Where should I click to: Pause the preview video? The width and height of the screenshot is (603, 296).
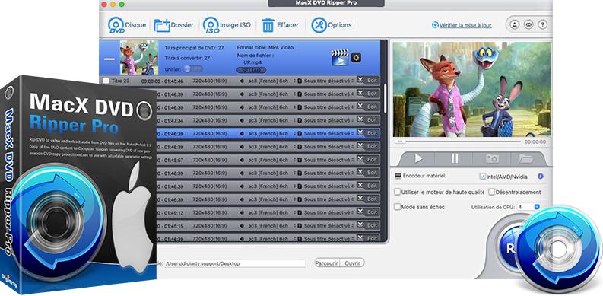tap(454, 158)
